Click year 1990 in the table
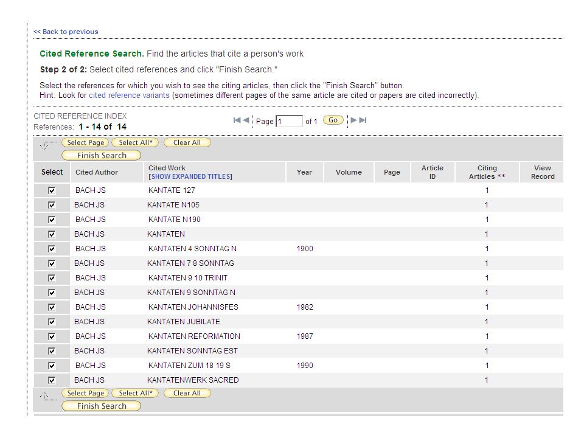 point(305,366)
